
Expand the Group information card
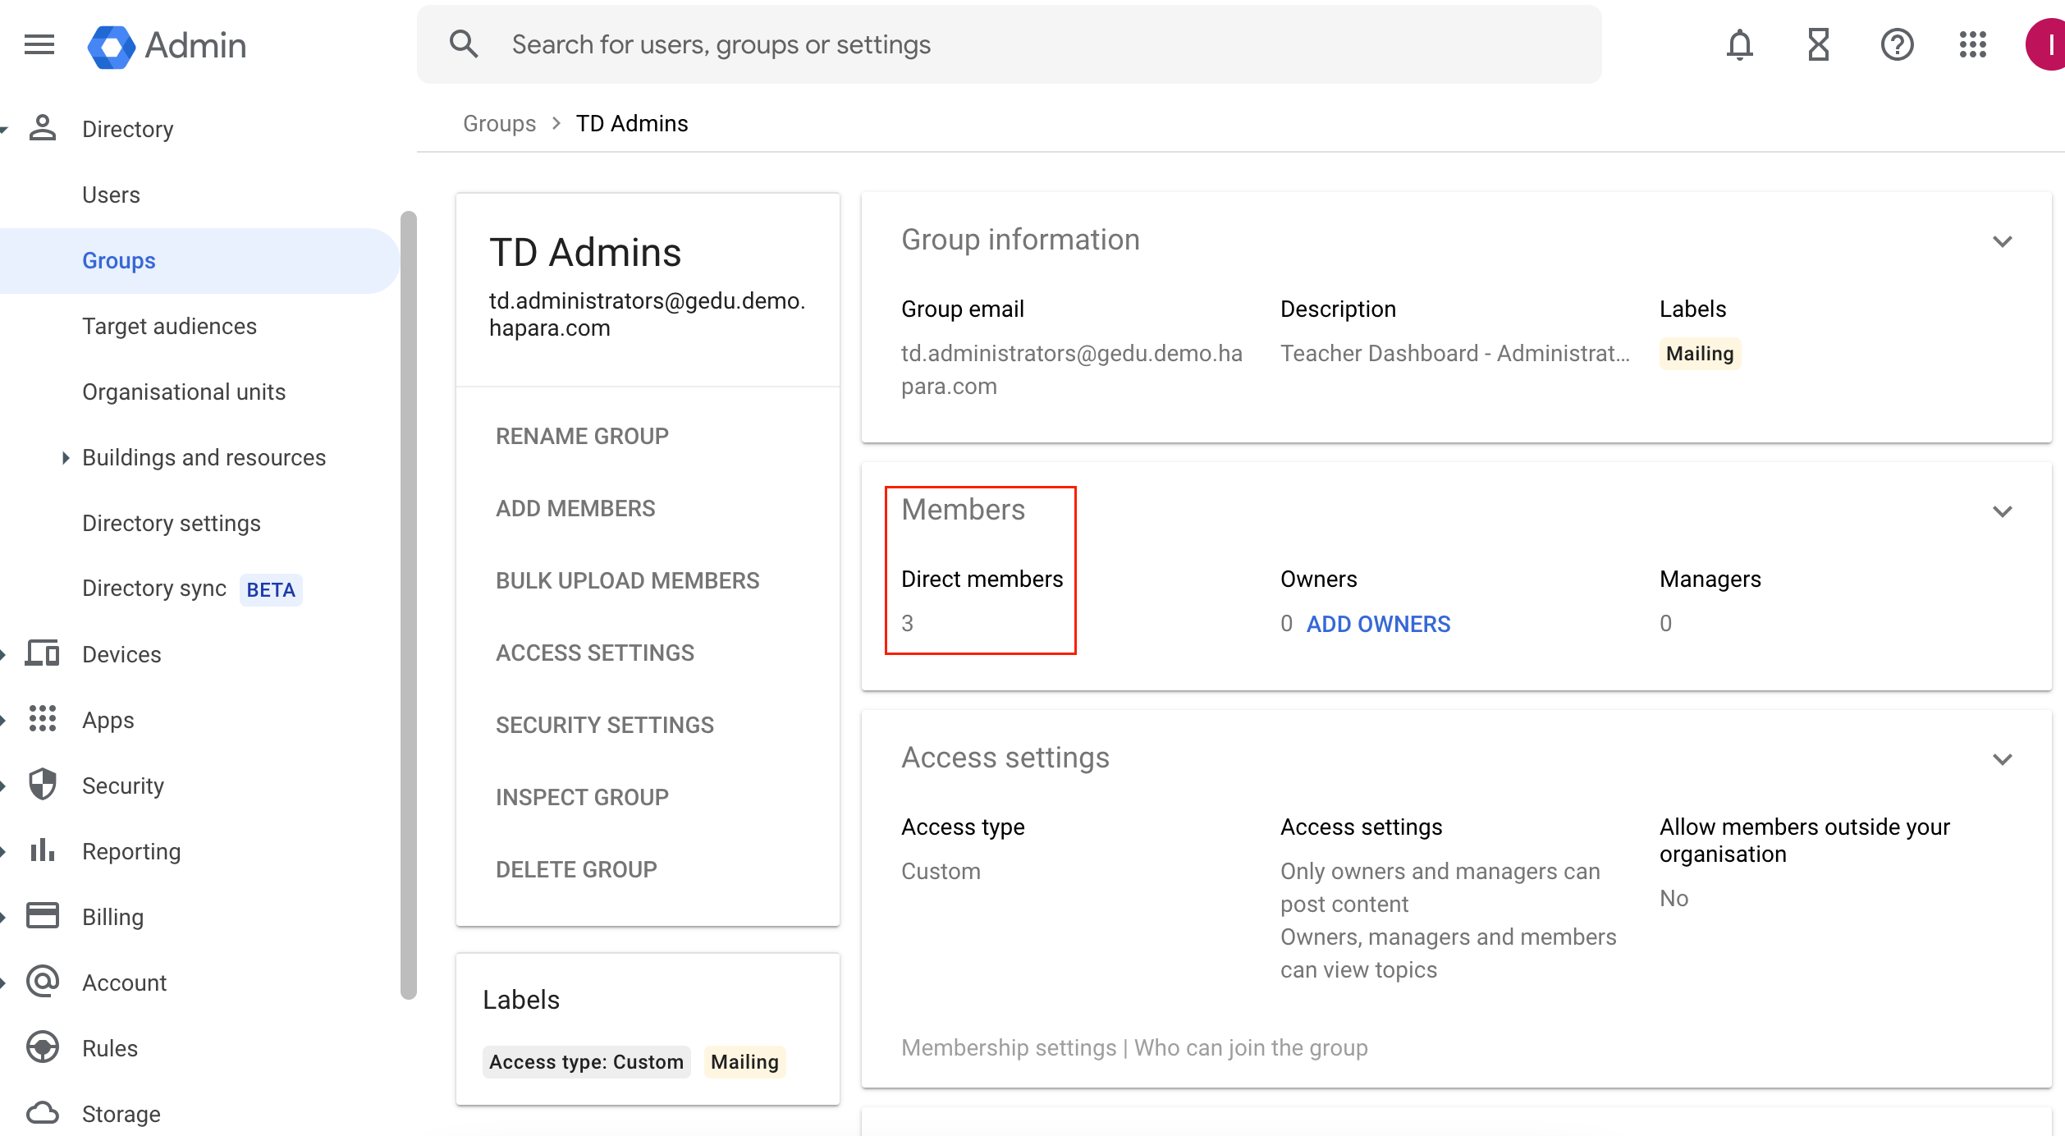point(2003,241)
